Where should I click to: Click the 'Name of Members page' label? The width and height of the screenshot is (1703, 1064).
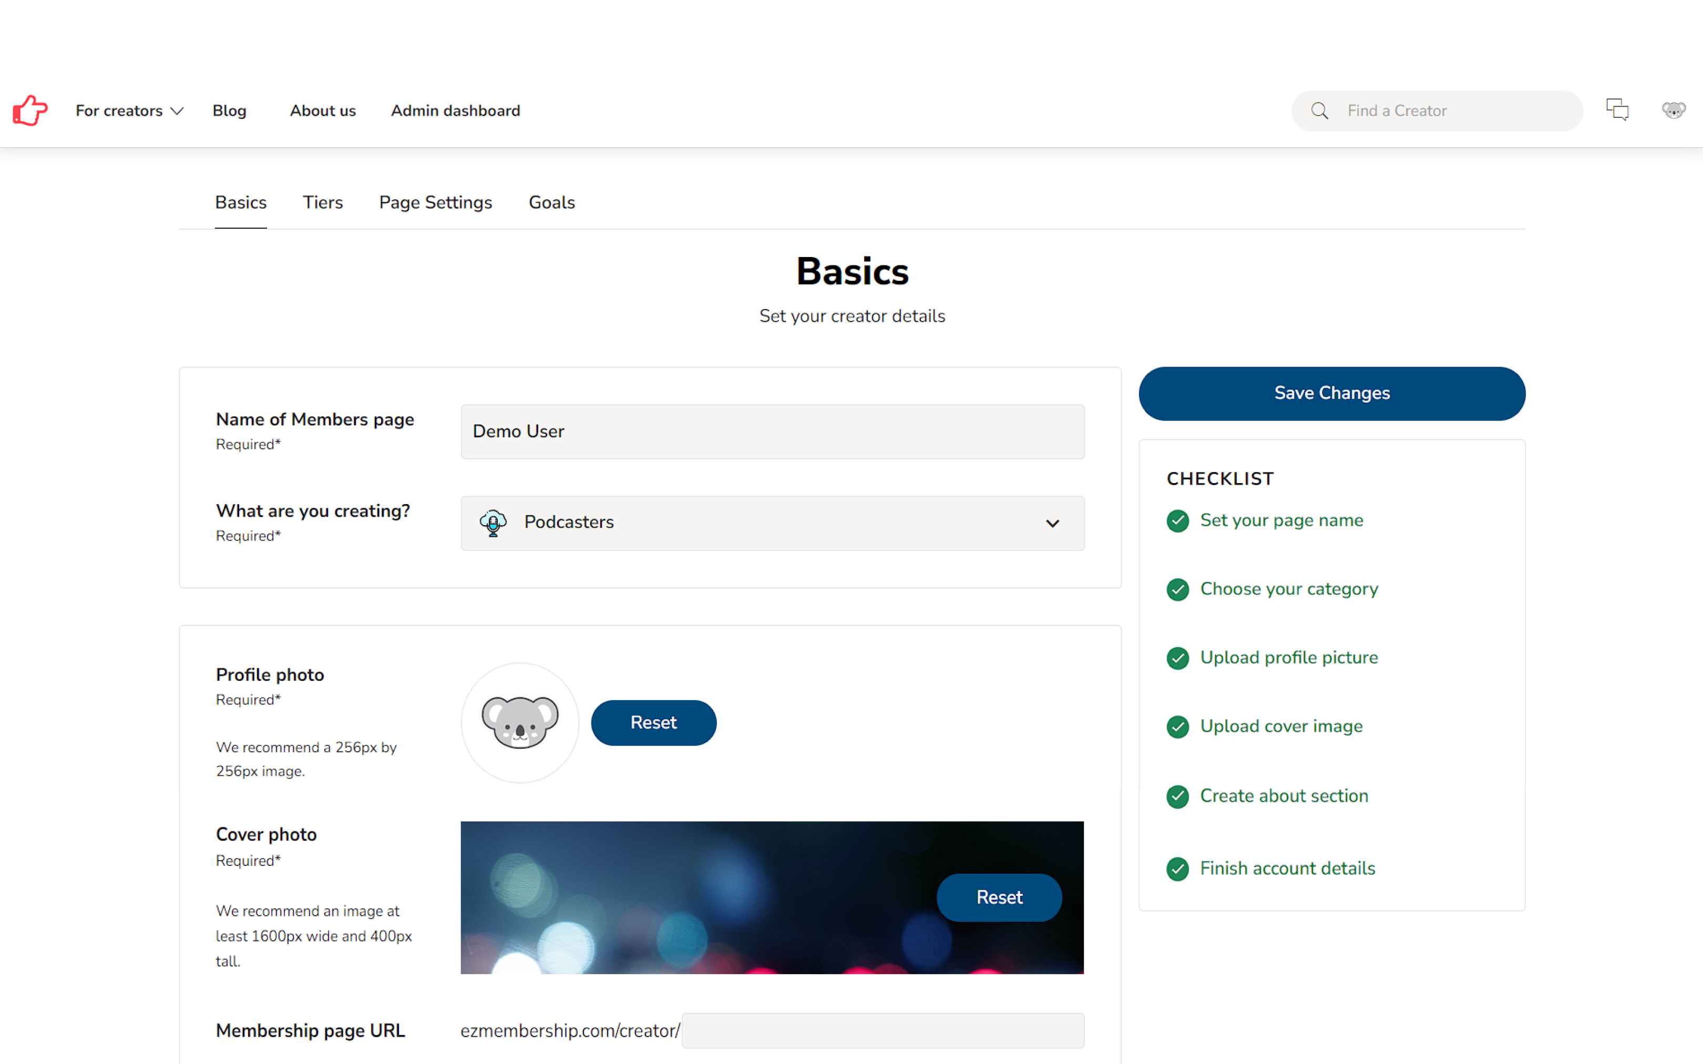click(314, 420)
